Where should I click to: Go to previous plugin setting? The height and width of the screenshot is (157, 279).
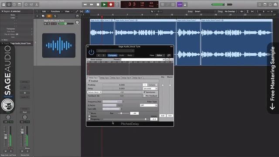(x=99, y=55)
